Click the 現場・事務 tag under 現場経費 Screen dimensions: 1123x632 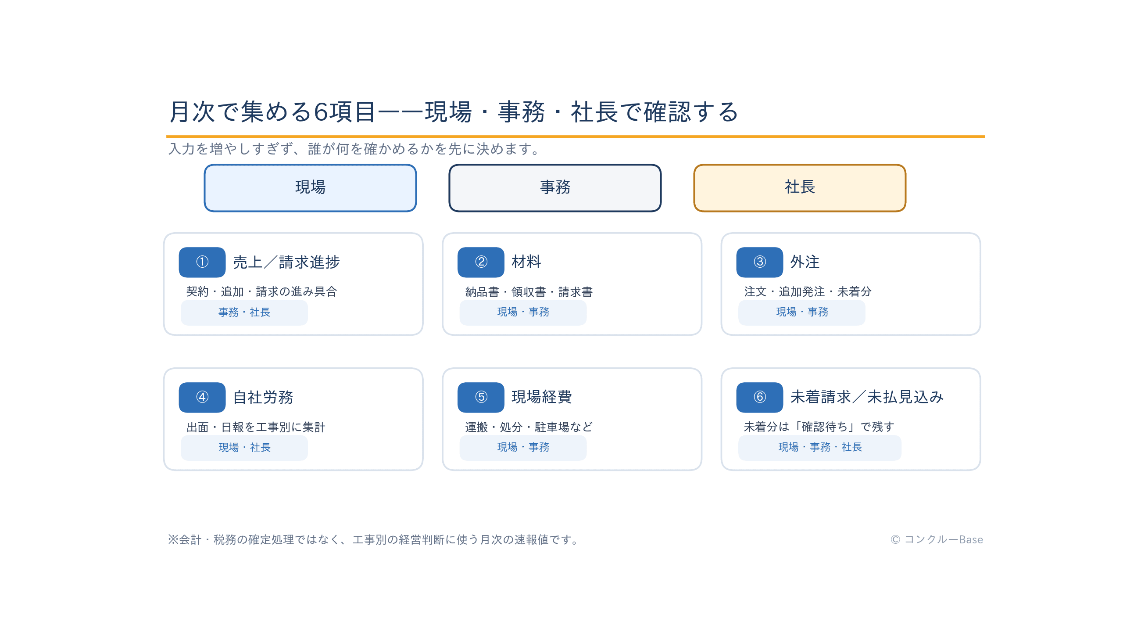(x=523, y=448)
